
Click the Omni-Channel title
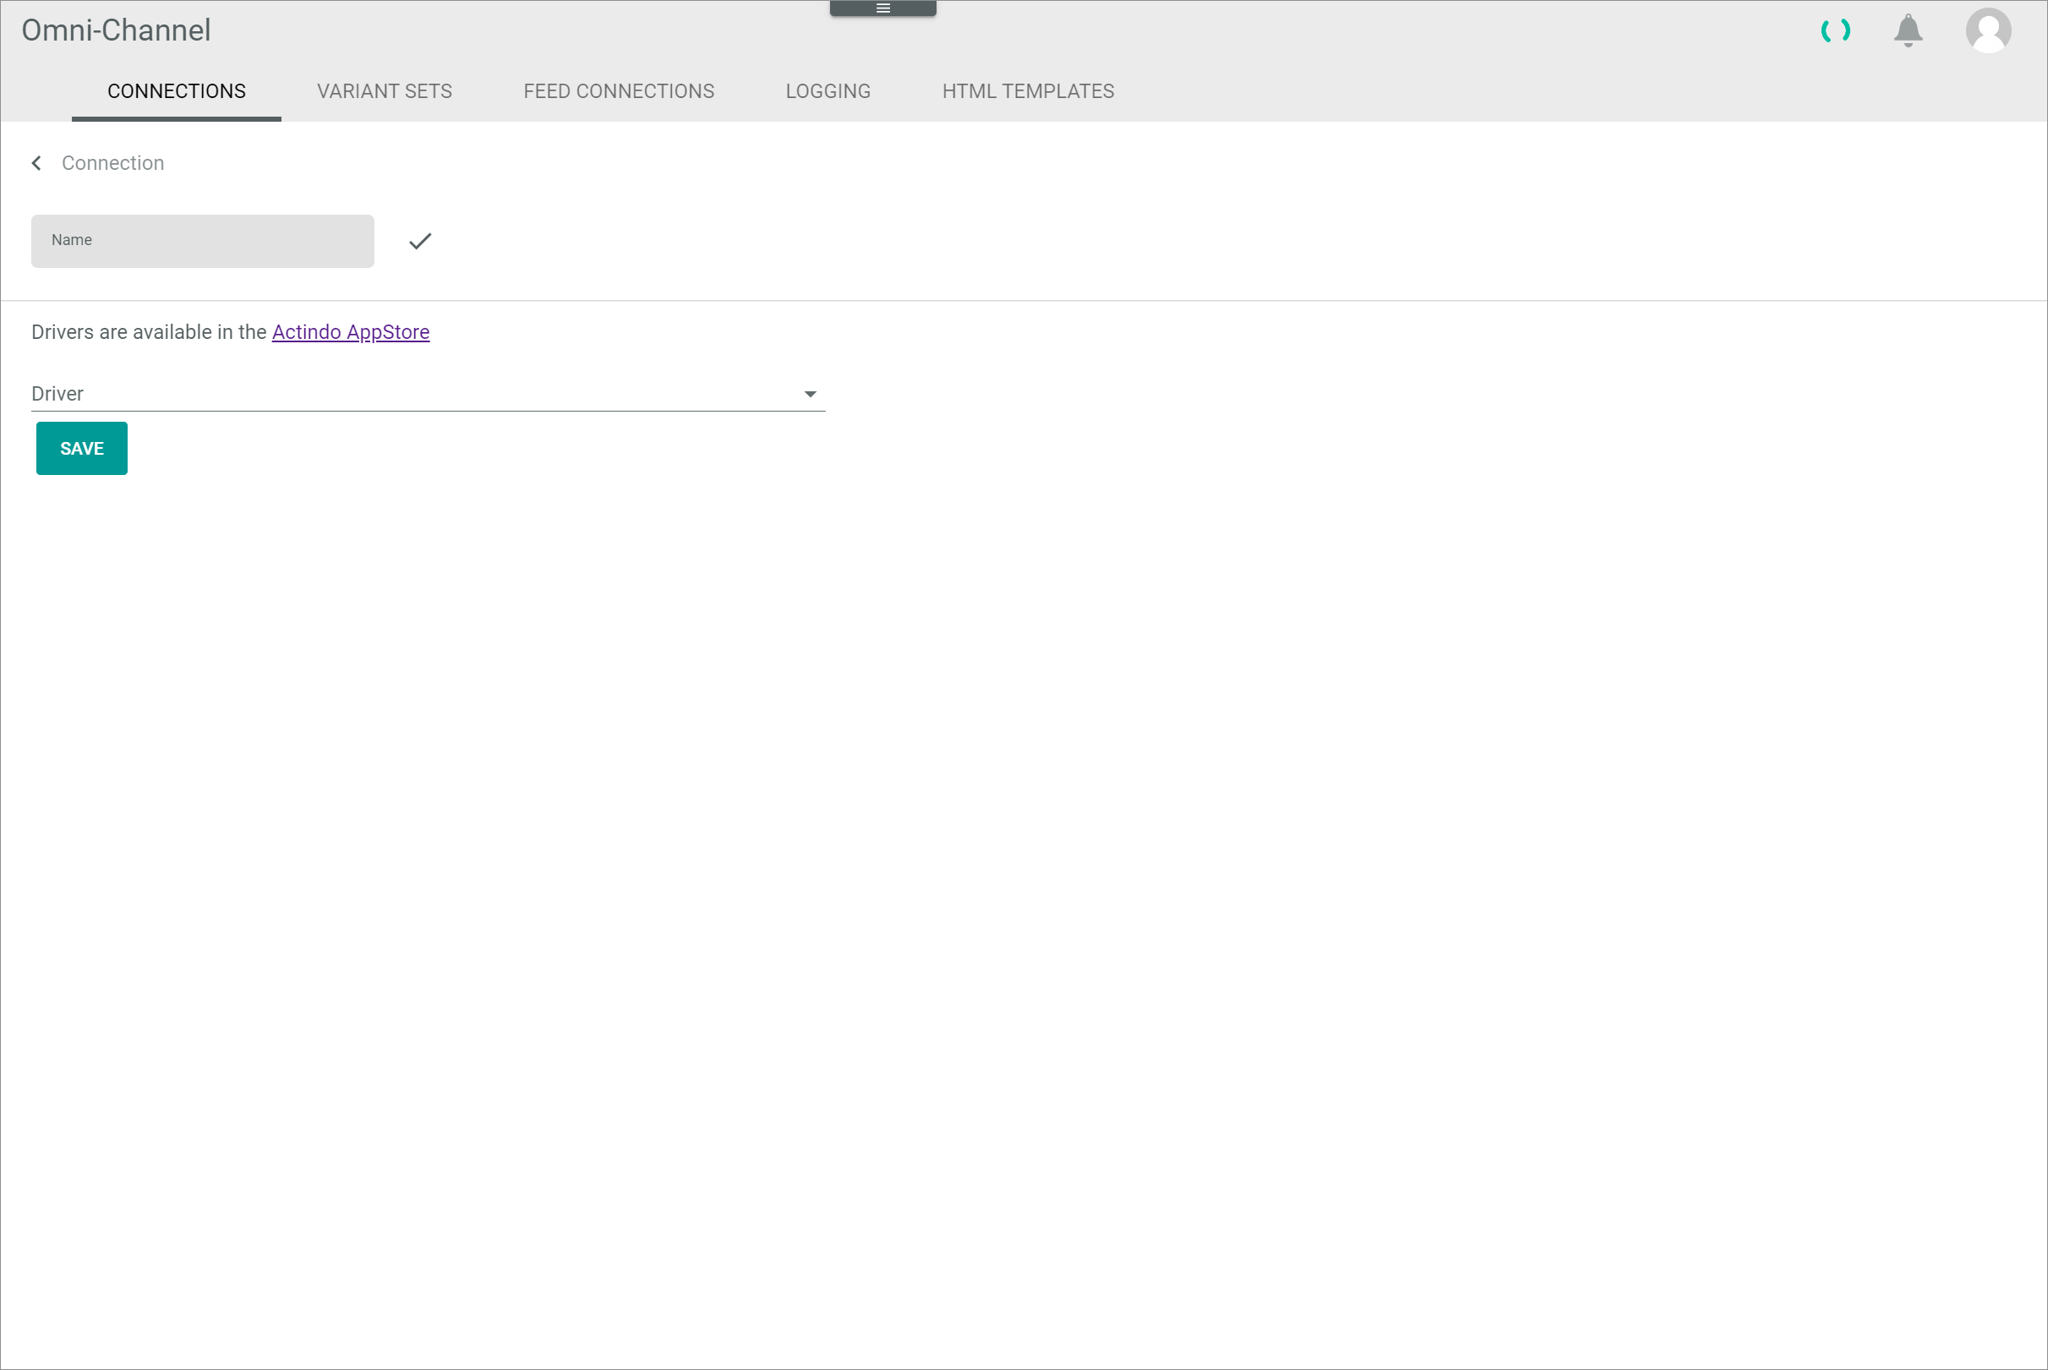116,30
